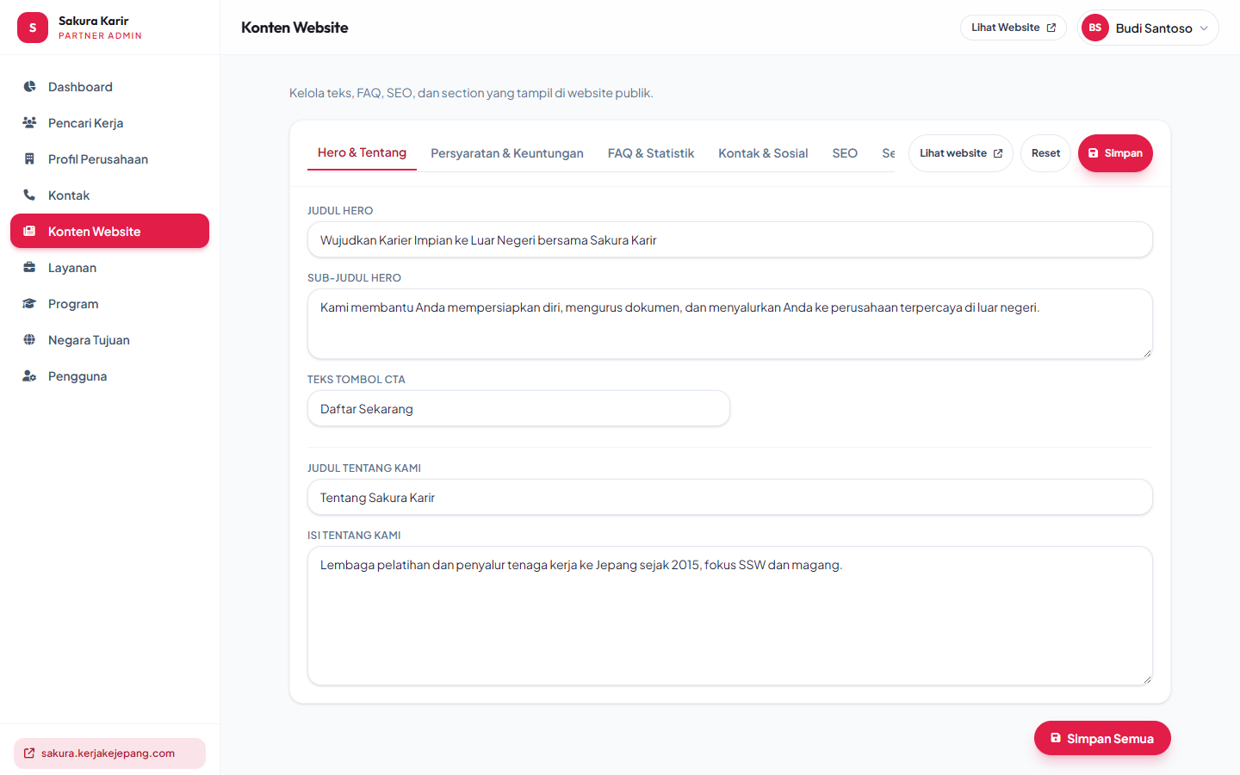Click the Layanan briefcase icon
This screenshot has height=775, width=1240.
pyautogui.click(x=29, y=268)
